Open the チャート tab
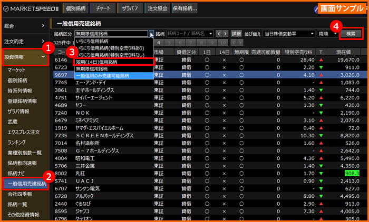This screenshot has height=222, width=369. pos(103,8)
